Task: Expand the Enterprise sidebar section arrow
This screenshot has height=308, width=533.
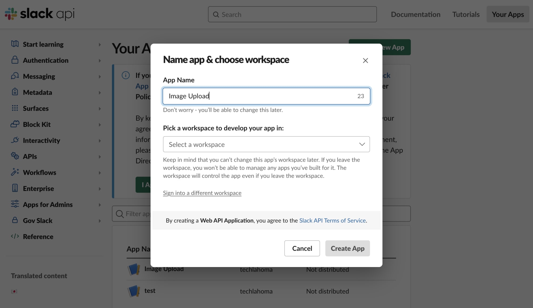Action: click(100, 189)
